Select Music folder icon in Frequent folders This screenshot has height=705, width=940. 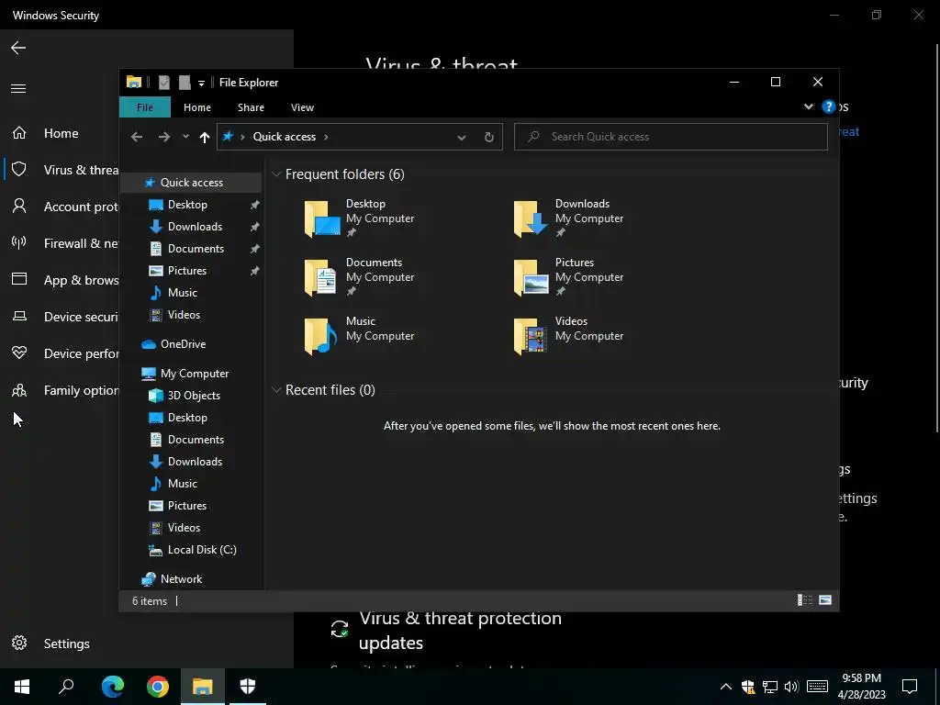[320, 336]
